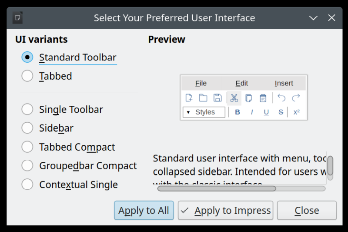Click the Cut scissors icon in preview
This screenshot has width=348, height=232.
tap(234, 98)
